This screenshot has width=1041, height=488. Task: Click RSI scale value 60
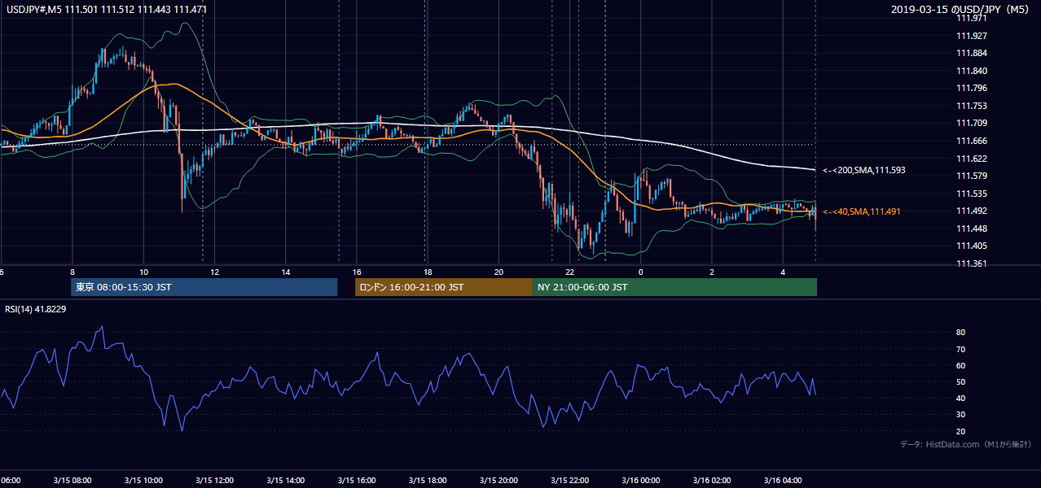tap(961, 365)
